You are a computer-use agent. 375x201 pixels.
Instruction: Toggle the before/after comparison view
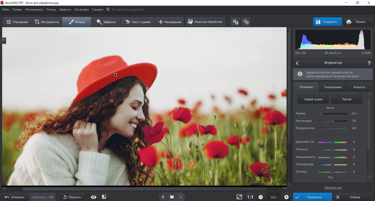tap(104, 197)
